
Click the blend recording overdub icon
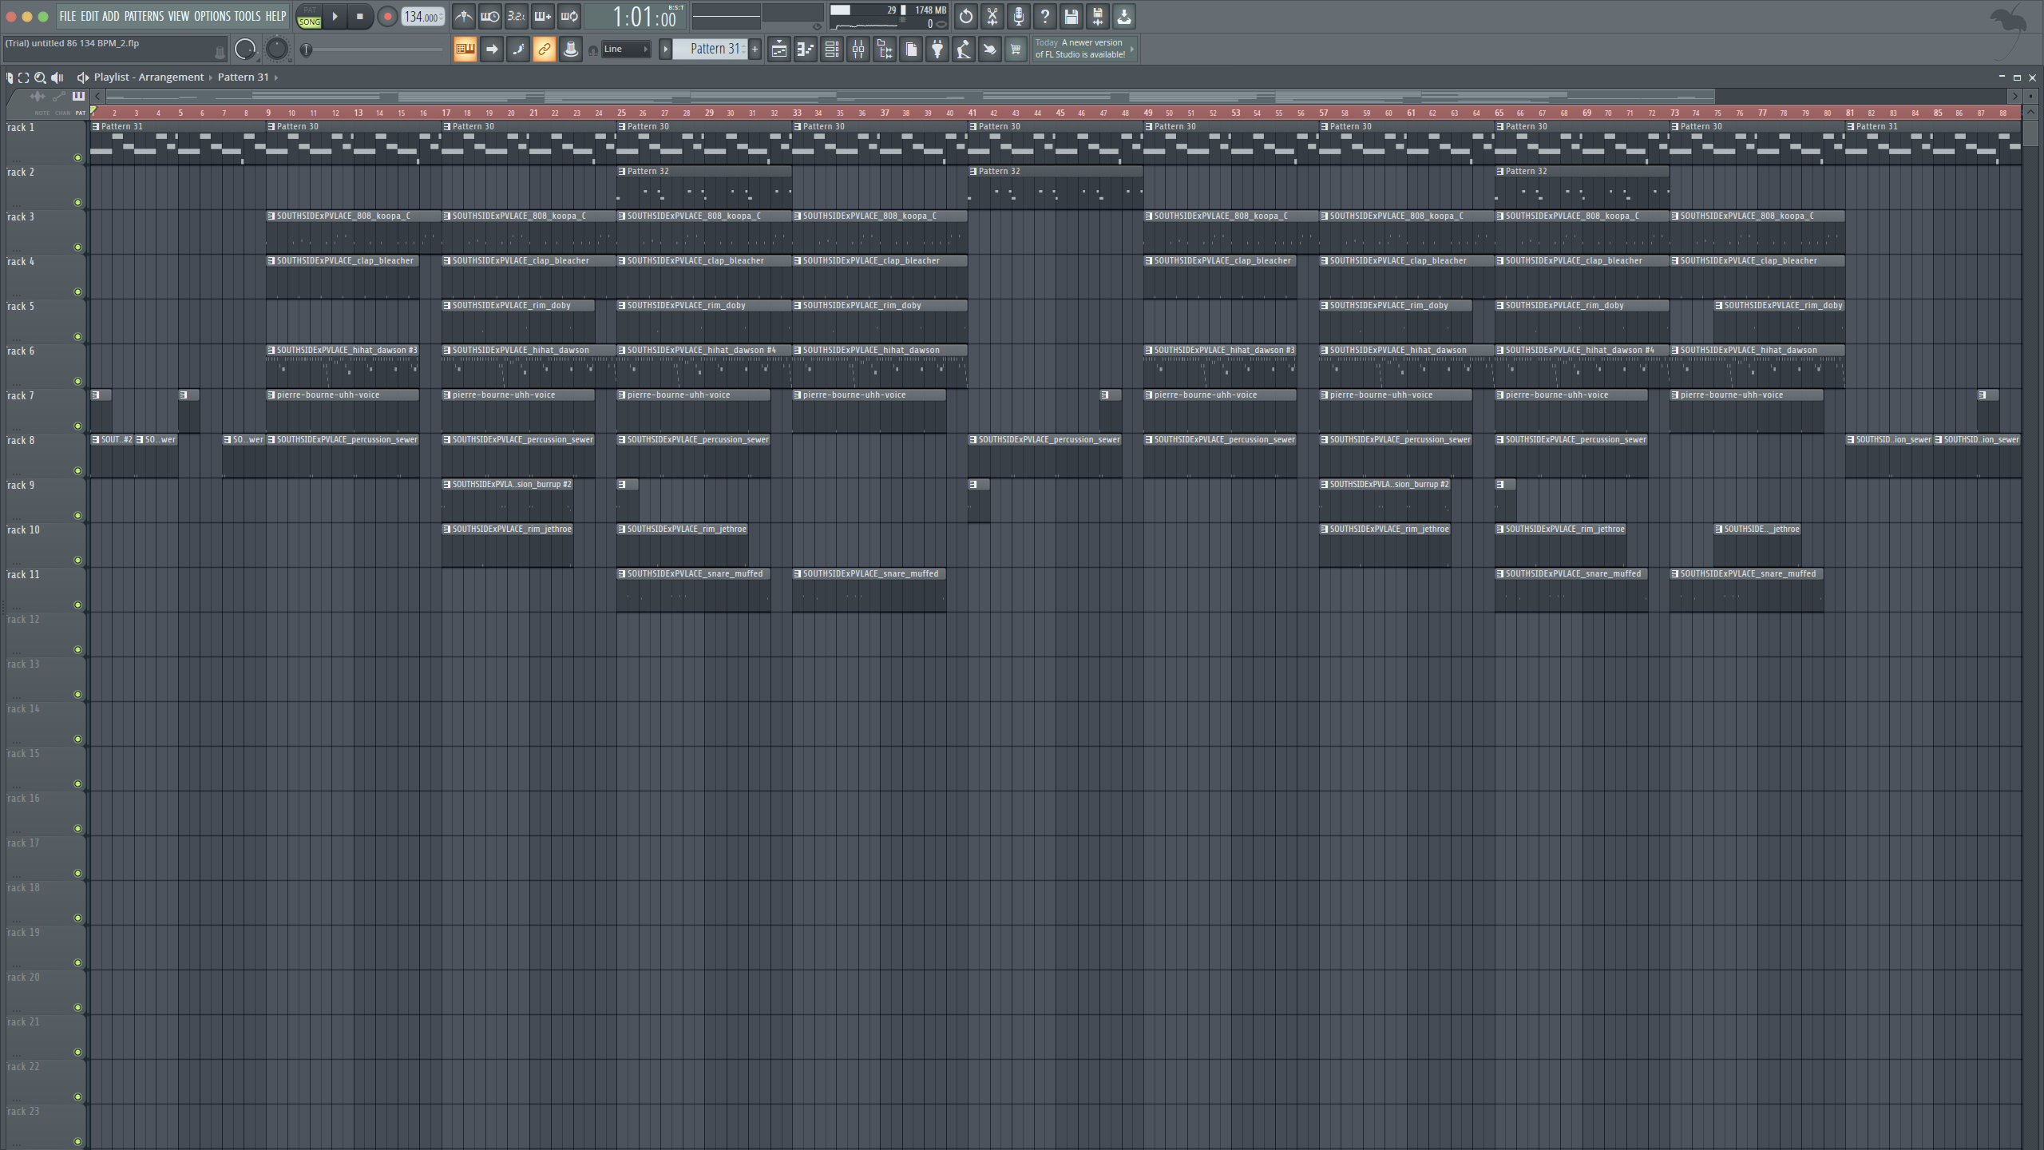pyautogui.click(x=542, y=17)
